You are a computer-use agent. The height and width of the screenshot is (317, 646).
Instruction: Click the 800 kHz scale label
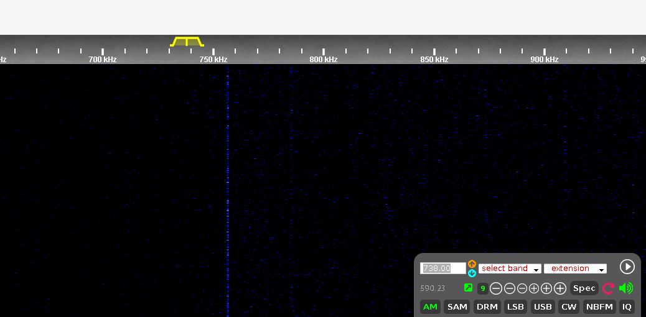(x=324, y=59)
